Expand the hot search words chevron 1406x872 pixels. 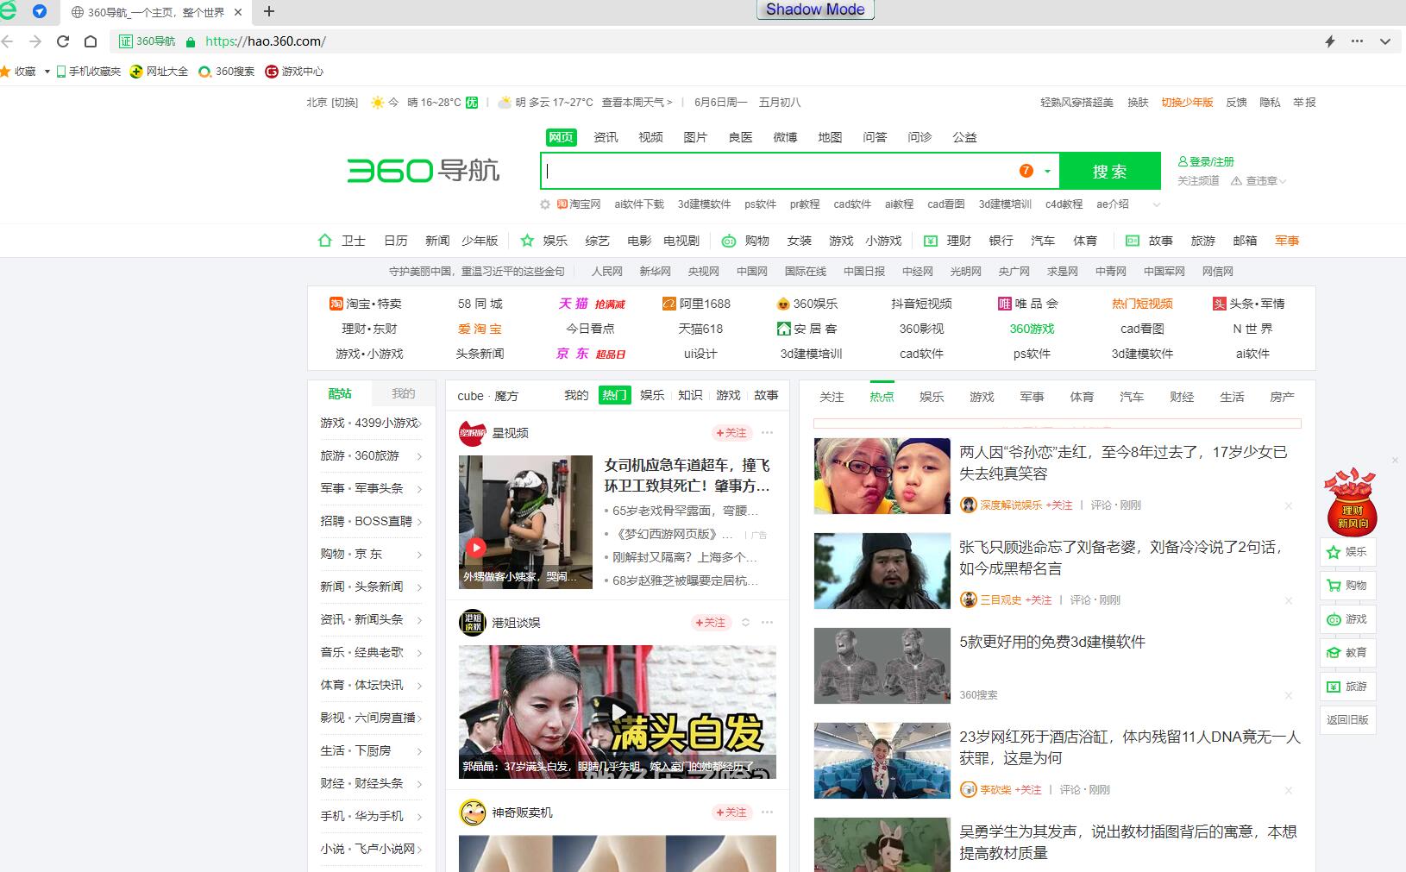(1157, 204)
